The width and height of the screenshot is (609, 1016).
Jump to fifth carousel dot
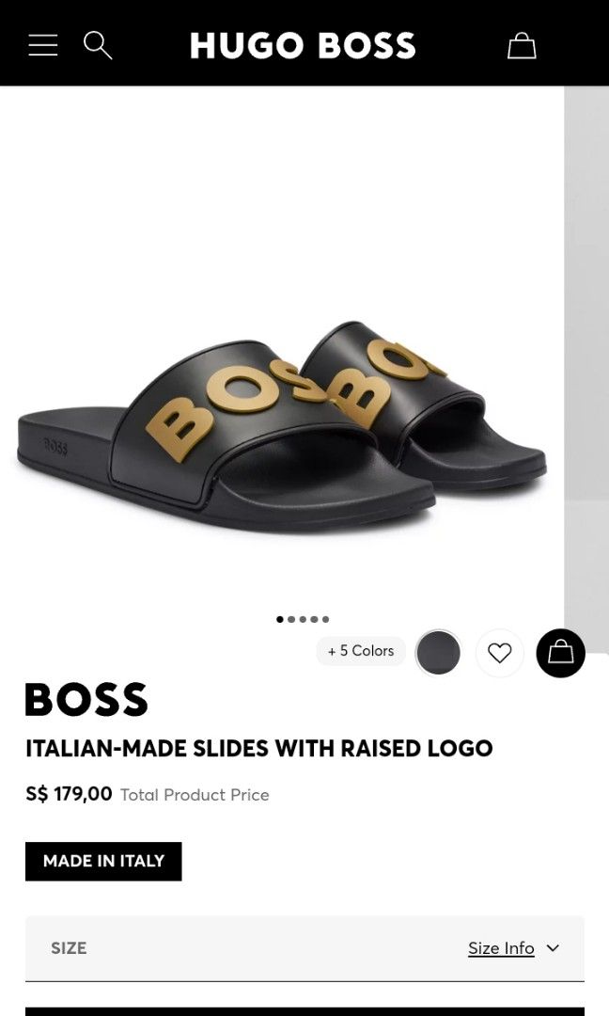(325, 619)
